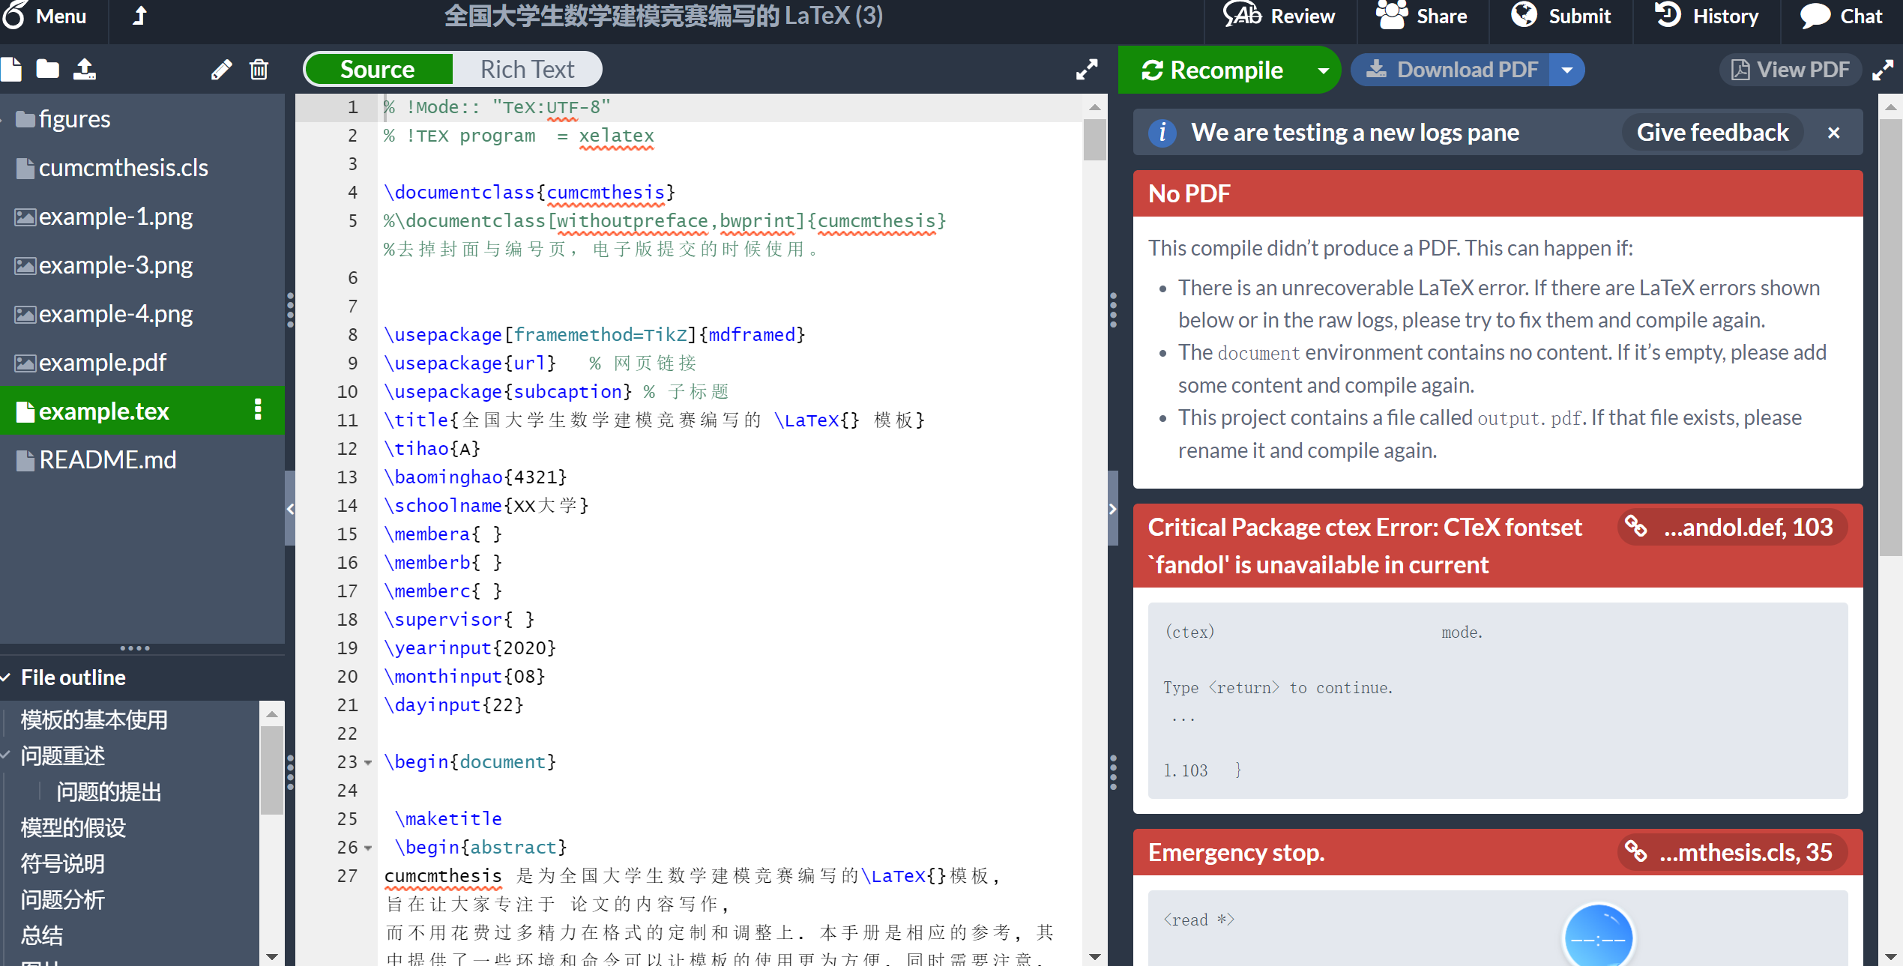Open the Review panel
Image resolution: width=1903 pixels, height=966 pixels.
pos(1281,16)
